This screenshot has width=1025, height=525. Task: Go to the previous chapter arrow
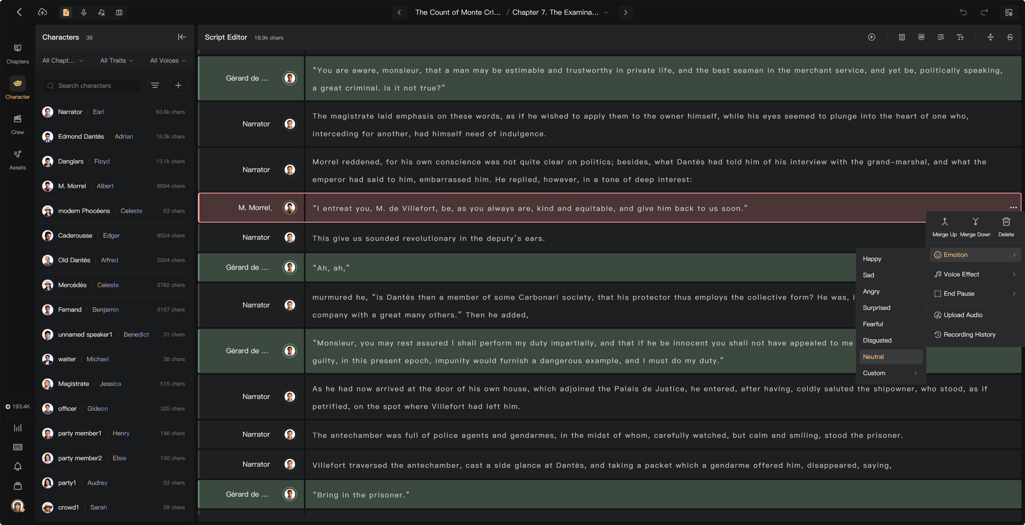[x=399, y=12]
